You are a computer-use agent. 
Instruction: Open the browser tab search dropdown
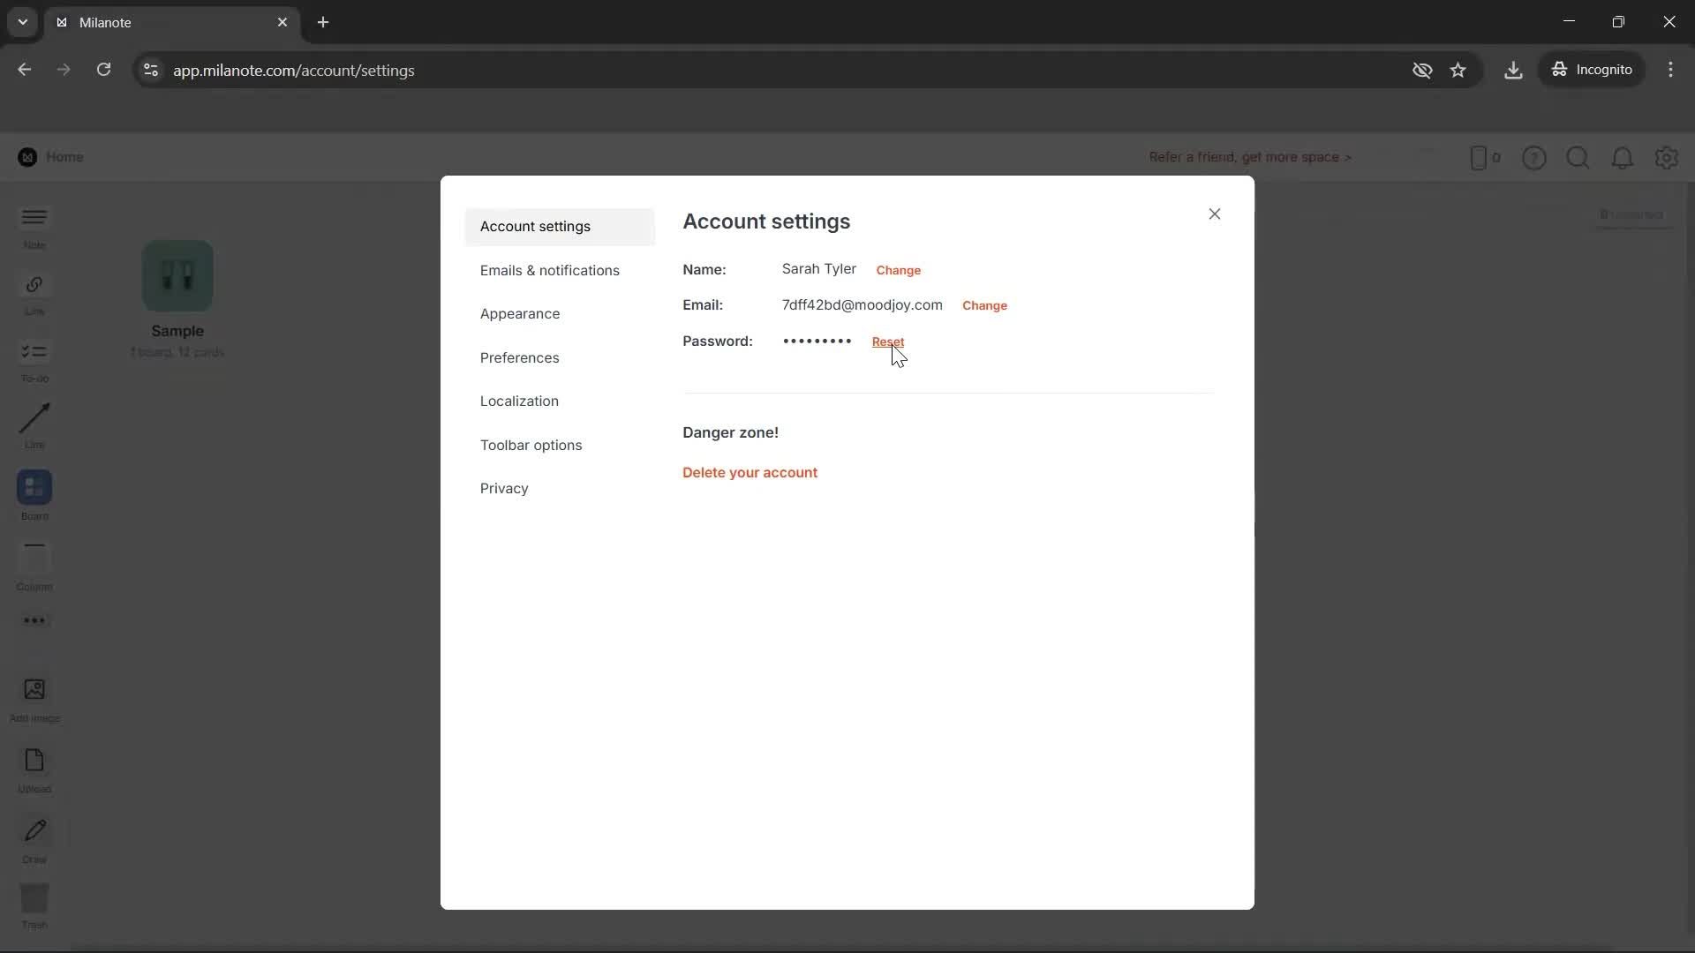tap(21, 22)
